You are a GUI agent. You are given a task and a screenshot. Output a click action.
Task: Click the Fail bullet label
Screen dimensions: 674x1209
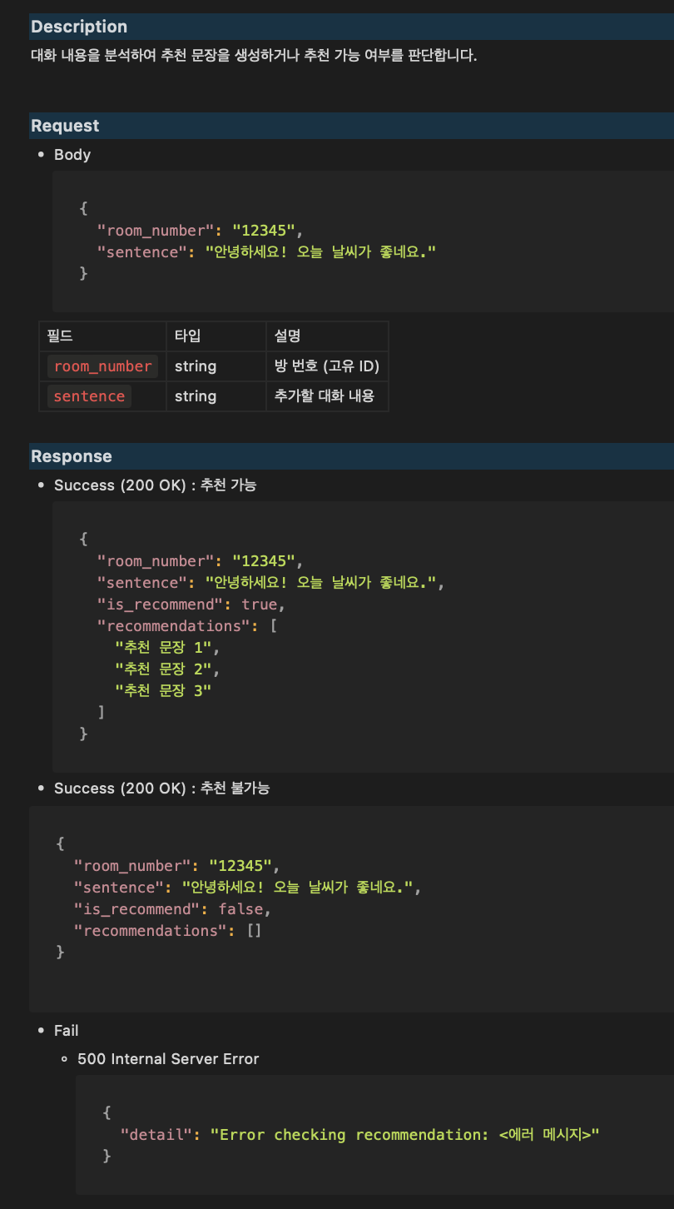(67, 1031)
